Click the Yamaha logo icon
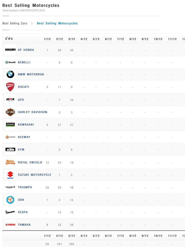Image resolution: width=185 pixels, height=247 pixels. [x=10, y=225]
